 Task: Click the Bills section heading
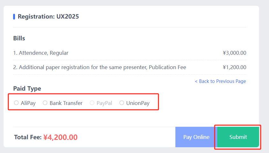tap(19, 38)
